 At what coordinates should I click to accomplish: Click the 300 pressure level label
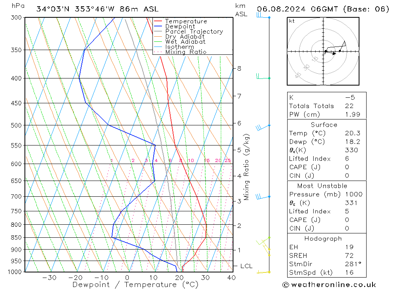(16, 18)
